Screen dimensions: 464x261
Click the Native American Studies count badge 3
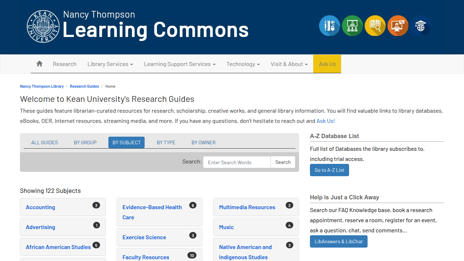pyautogui.click(x=289, y=245)
